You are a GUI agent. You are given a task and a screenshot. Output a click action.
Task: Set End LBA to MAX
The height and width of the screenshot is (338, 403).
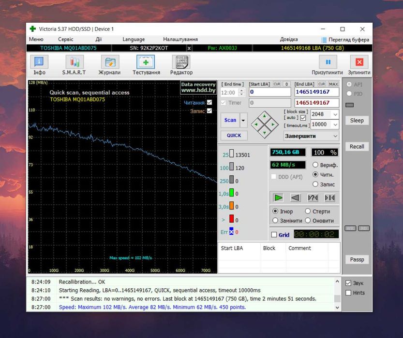333,84
